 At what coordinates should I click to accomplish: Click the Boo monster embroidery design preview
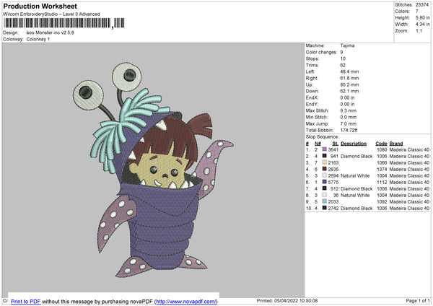[153, 170]
